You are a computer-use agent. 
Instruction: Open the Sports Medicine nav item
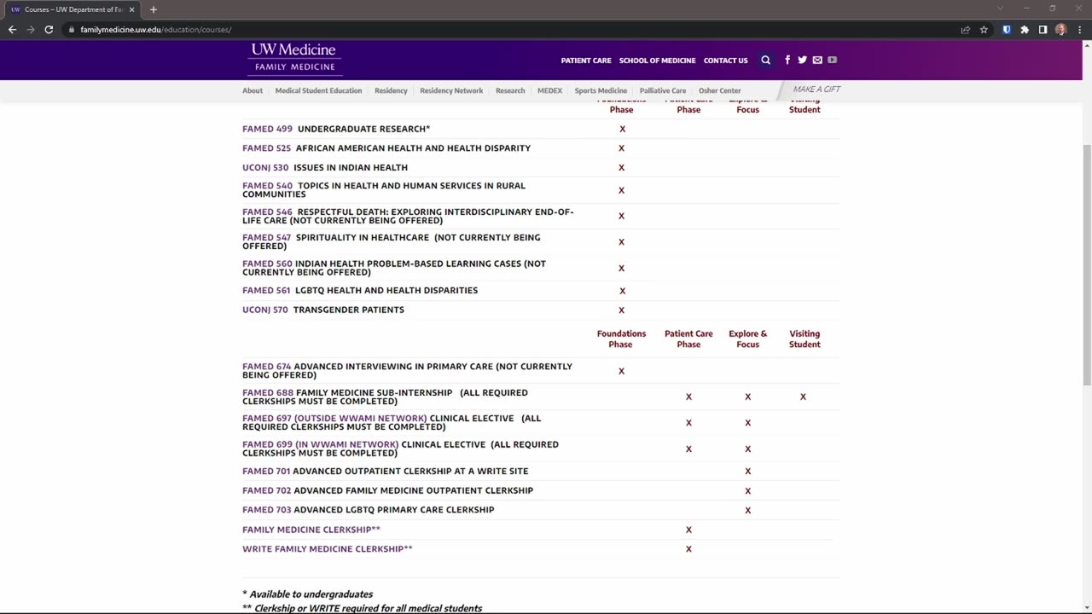click(x=601, y=90)
